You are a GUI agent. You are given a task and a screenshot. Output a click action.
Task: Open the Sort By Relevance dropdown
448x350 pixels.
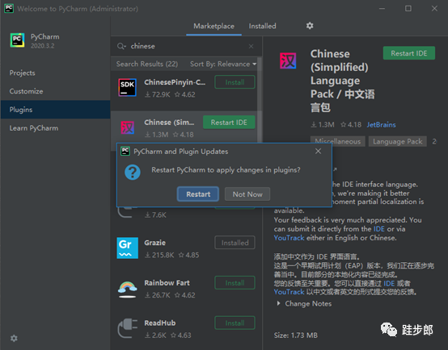click(x=223, y=64)
